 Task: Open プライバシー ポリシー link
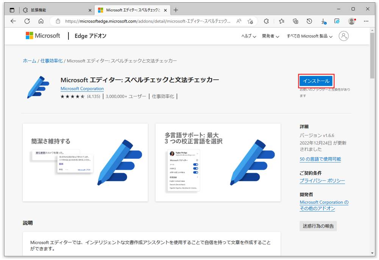click(322, 181)
